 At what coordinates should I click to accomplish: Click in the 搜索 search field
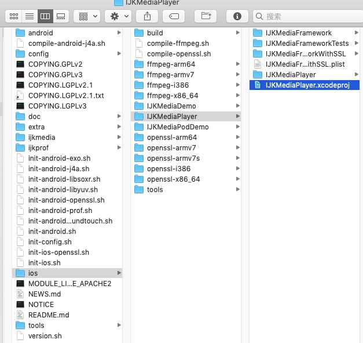pos(308,16)
